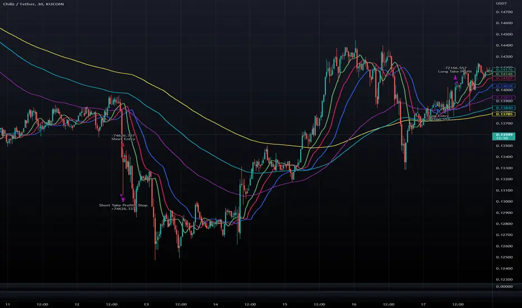Click the 0.13400 price axis label
This screenshot has width=522, height=308.
pyautogui.click(x=504, y=157)
